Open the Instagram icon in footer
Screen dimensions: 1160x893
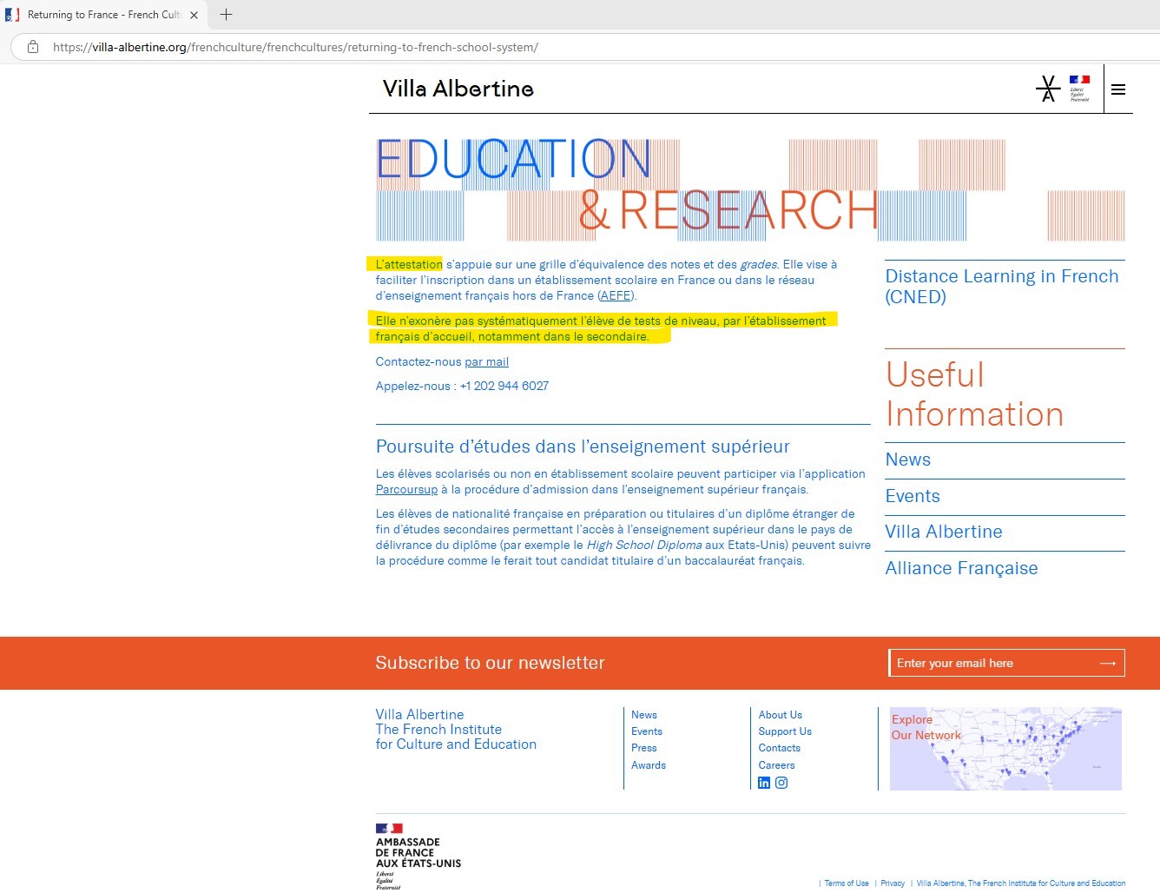click(x=781, y=783)
